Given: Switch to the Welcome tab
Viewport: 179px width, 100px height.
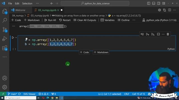Looking at the screenshot, I should tap(20, 10).
